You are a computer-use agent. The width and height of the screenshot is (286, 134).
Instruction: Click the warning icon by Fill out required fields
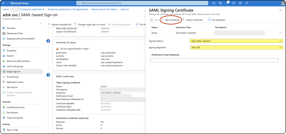[57, 49]
